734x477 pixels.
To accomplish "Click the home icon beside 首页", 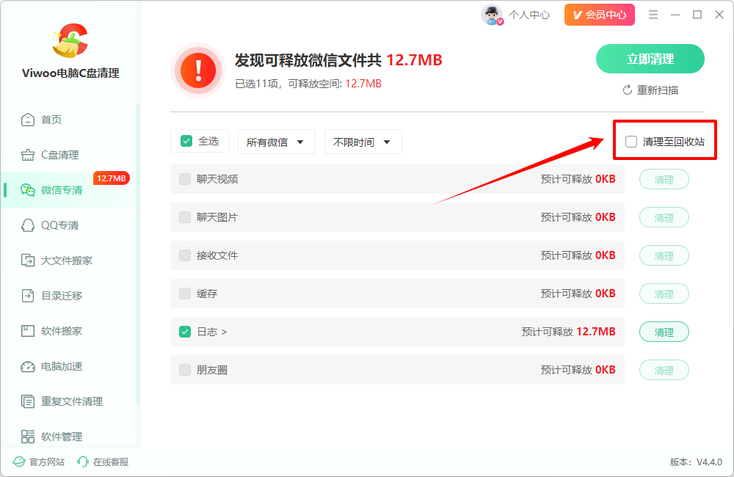I will point(28,120).
